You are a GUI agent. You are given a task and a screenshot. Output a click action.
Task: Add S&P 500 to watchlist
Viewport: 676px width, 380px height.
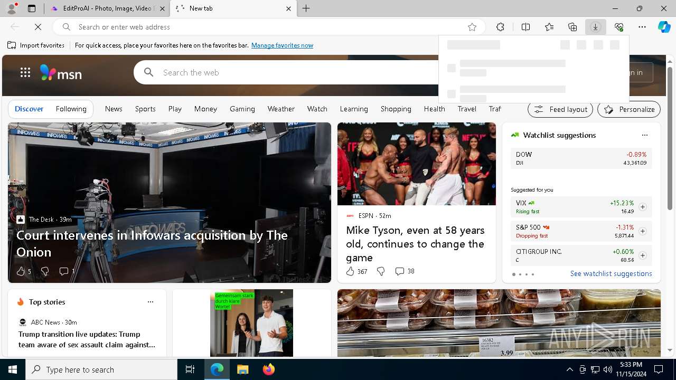click(x=642, y=231)
